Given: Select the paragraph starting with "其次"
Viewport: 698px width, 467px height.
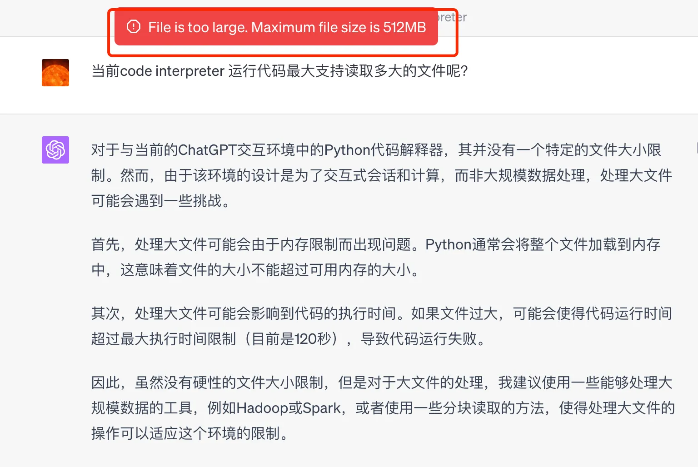Looking at the screenshot, I should point(382,326).
